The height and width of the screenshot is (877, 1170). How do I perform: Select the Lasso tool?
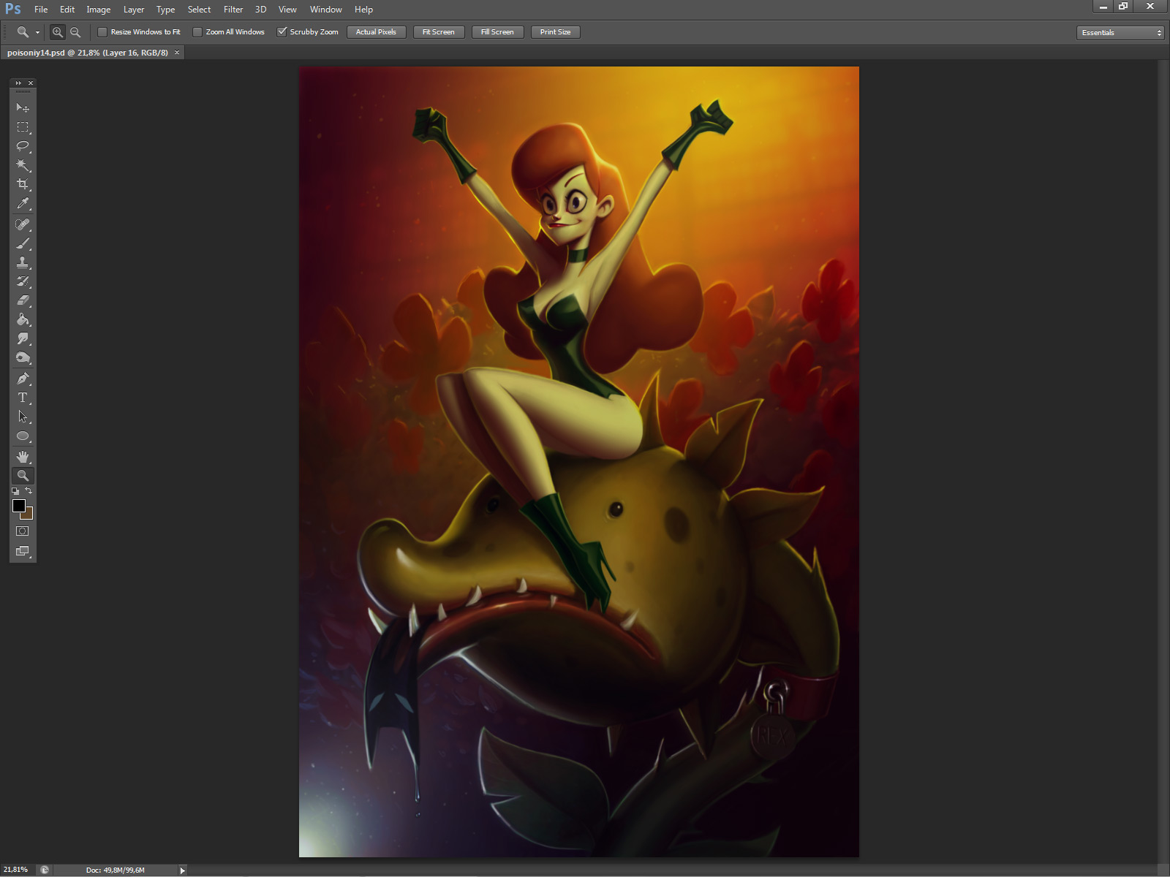coord(23,146)
